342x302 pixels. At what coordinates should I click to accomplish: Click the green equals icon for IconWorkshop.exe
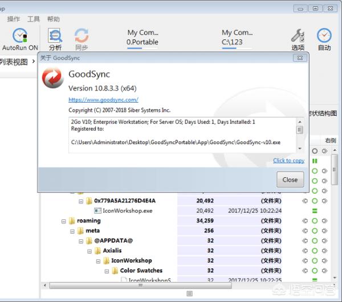[315, 211]
